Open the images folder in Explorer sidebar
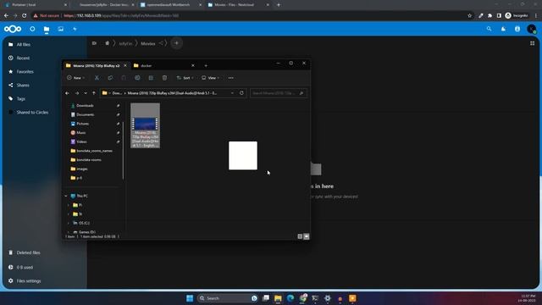The height and width of the screenshot is (305, 542). (x=82, y=169)
